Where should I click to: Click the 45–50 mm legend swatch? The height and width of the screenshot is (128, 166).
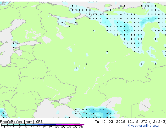77,125
